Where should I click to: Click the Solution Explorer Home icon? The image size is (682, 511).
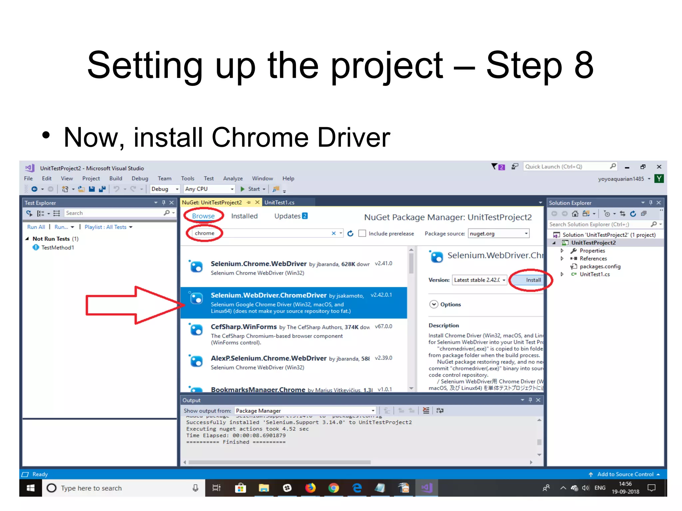(575, 213)
